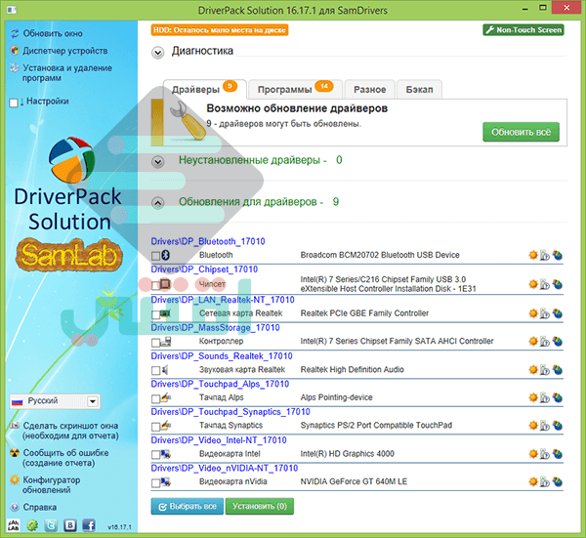Check the Видеокарта nVidia checkbox

(155, 483)
